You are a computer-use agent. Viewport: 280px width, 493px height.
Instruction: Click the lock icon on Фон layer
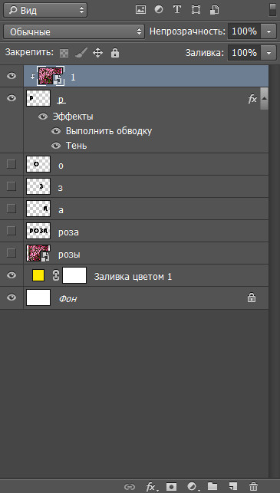click(252, 297)
